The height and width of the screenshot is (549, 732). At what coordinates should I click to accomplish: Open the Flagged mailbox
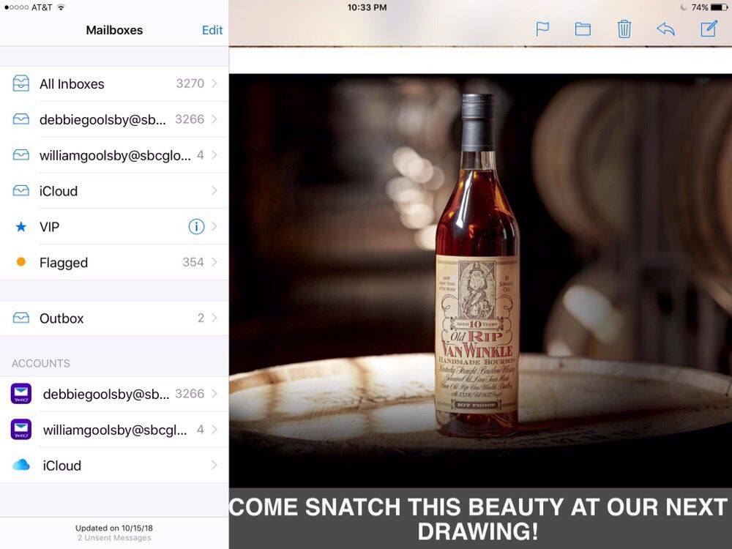click(x=110, y=263)
